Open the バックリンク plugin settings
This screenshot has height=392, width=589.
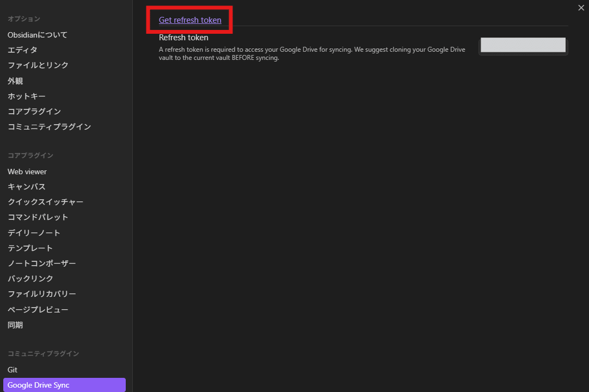[x=29, y=278]
